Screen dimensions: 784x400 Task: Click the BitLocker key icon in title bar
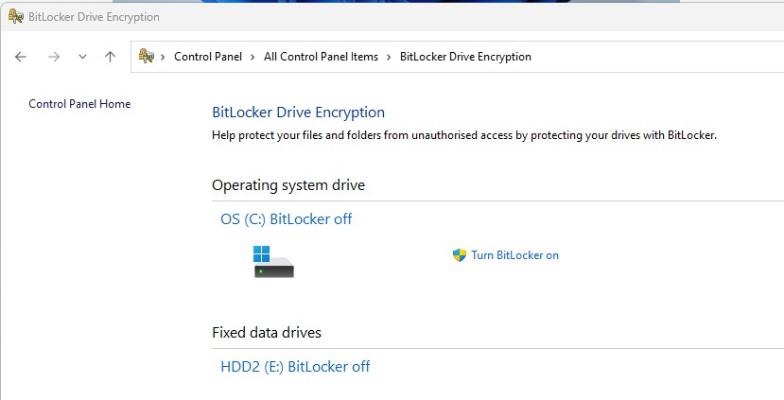point(15,16)
